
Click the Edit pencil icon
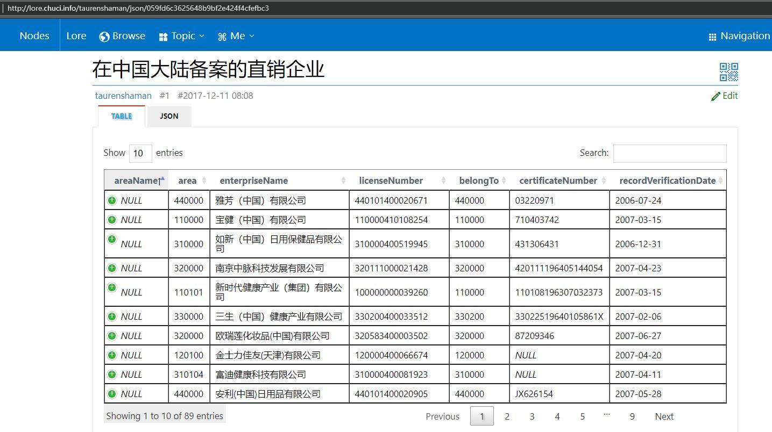coord(716,96)
